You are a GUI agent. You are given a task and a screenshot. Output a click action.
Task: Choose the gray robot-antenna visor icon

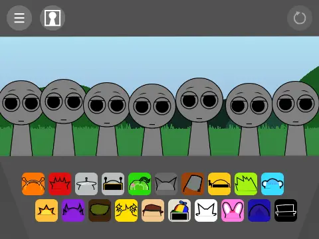(x=113, y=184)
